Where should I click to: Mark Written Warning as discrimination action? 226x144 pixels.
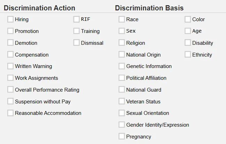(10, 66)
